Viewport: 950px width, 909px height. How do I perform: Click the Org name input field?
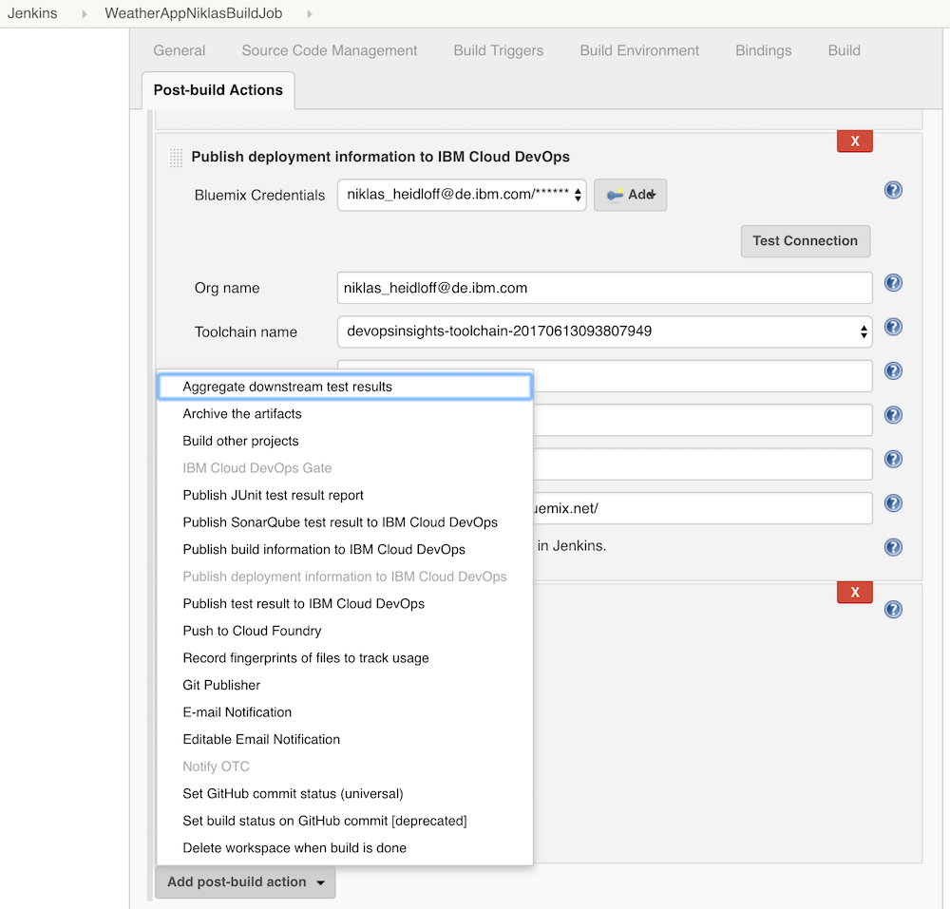point(604,288)
